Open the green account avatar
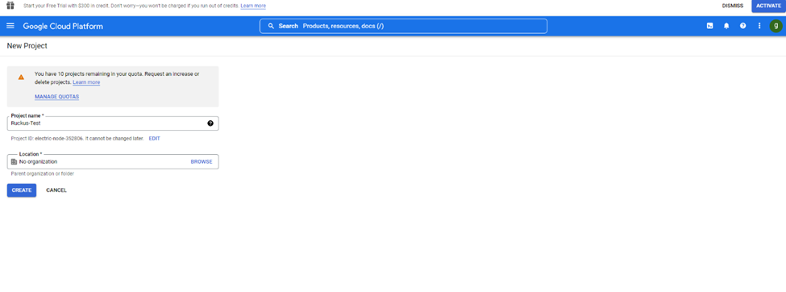Screen dimensions: 786x292 coord(776,26)
